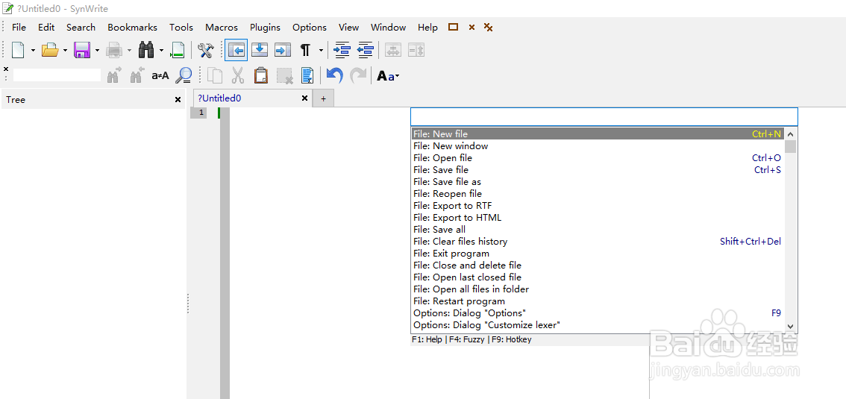Expand the New file dropdown arrow
846x399 pixels.
pos(33,51)
